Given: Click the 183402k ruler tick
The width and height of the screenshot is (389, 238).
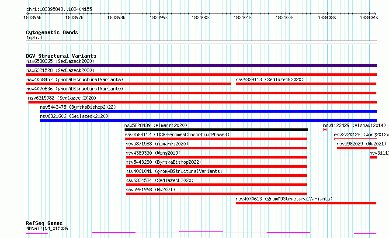Looking at the screenshot, I should point(285,17).
